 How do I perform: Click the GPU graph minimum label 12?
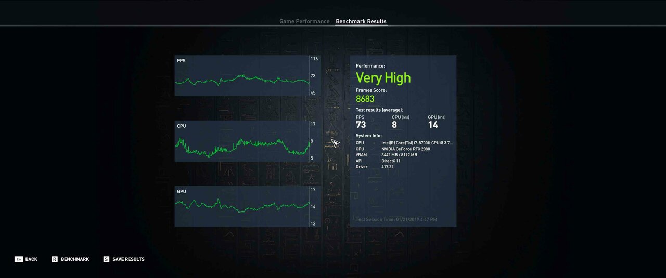click(x=313, y=224)
